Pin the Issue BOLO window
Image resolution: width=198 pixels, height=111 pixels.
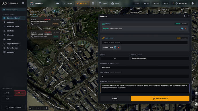(x=185, y=16)
